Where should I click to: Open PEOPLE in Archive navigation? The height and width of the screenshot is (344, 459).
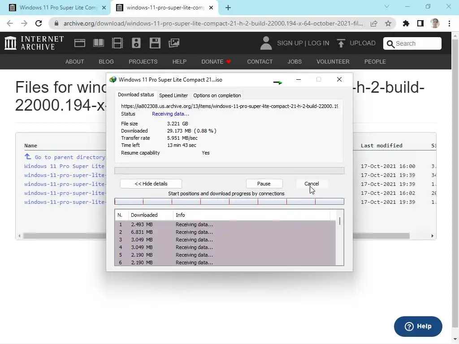[x=375, y=62]
